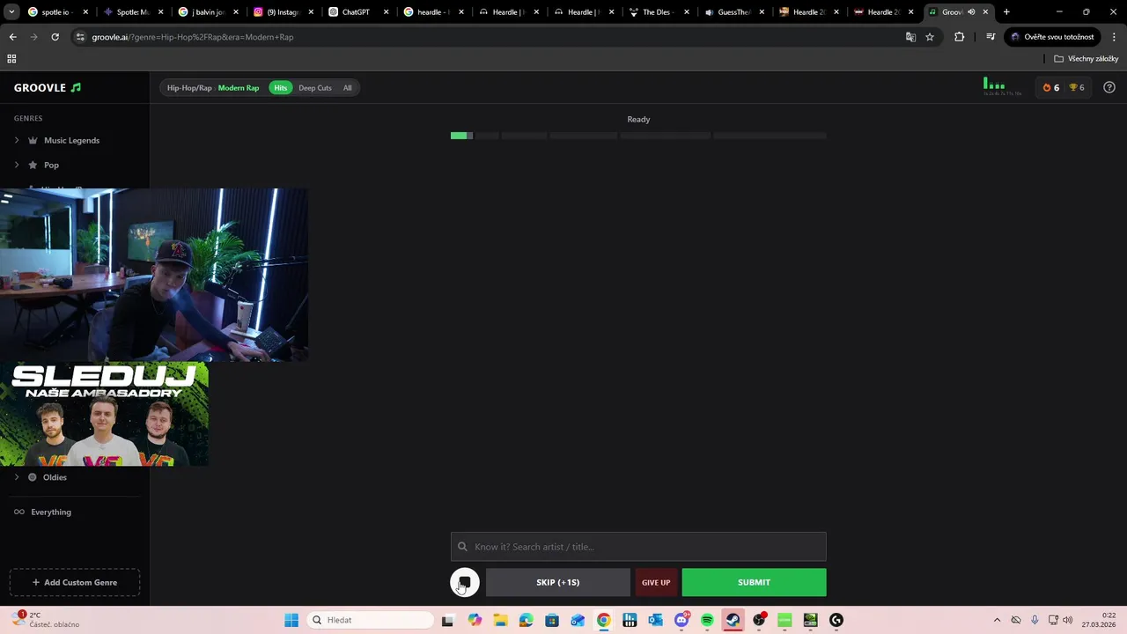The image size is (1127, 634).
Task: Select the All difficulty filter
Action: [348, 88]
